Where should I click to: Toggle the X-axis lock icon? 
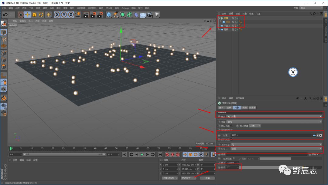[57, 15]
